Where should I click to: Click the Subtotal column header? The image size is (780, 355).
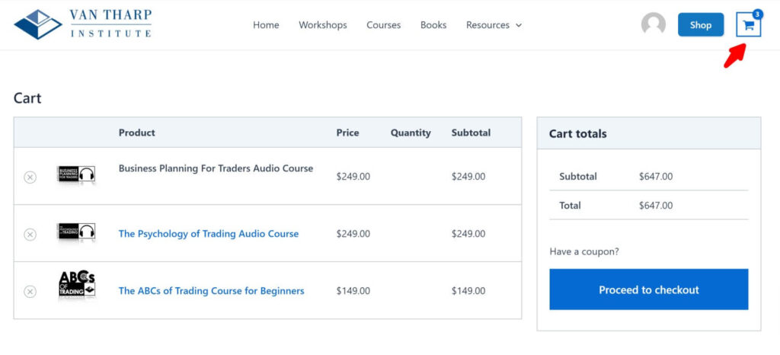471,133
